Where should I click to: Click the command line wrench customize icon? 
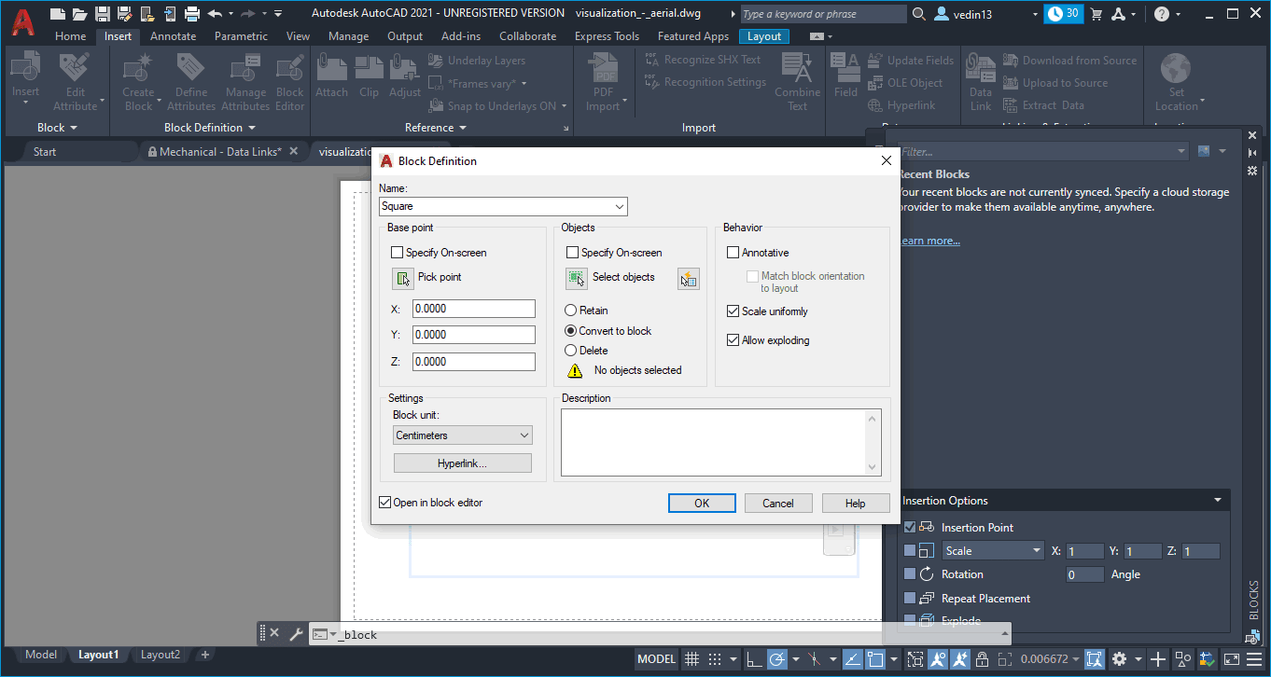coord(296,634)
